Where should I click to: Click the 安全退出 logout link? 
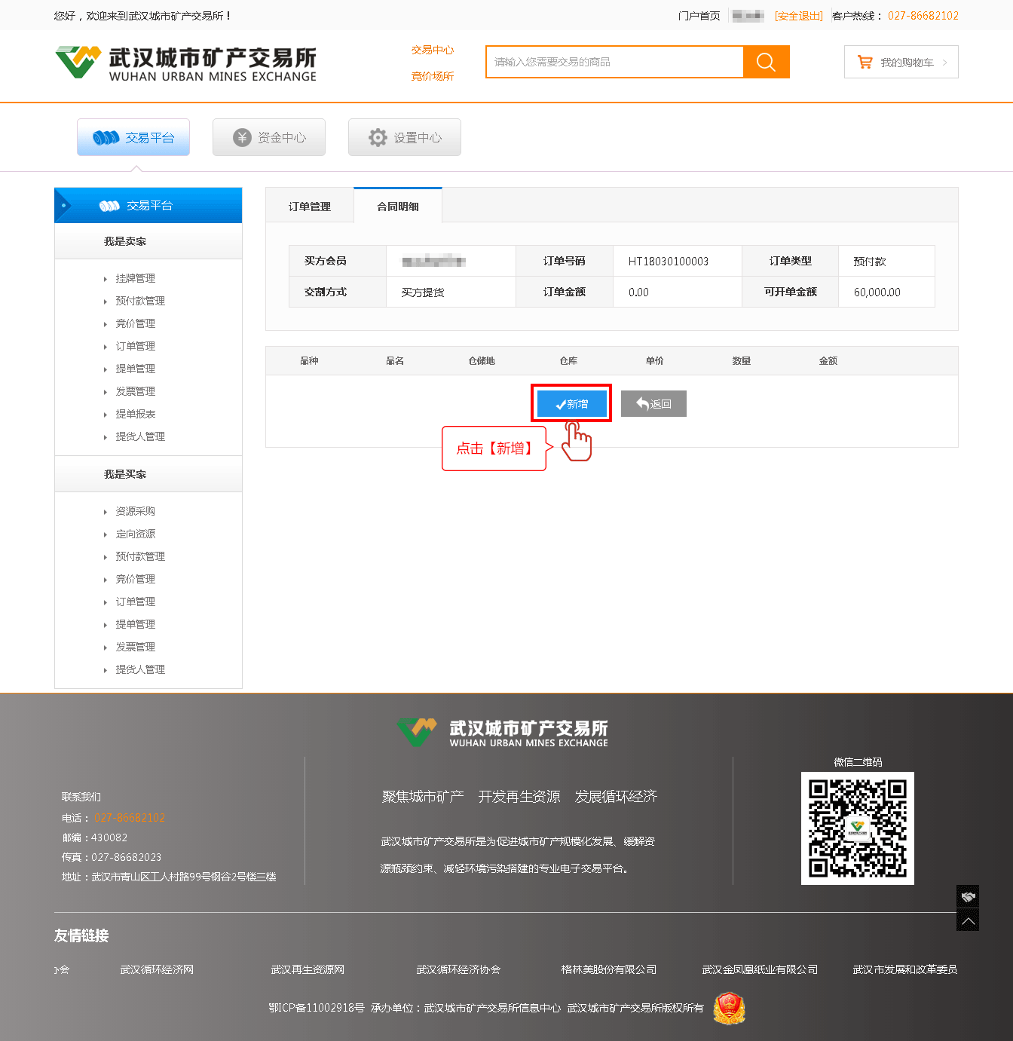coord(799,16)
